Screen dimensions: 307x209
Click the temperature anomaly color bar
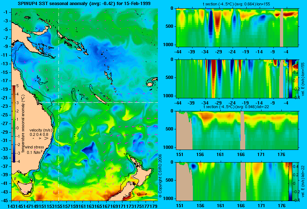click(14, 124)
